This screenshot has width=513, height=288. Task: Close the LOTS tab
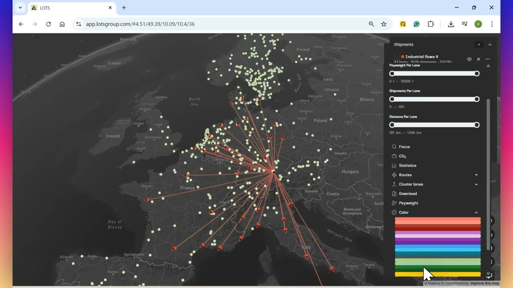point(110,8)
